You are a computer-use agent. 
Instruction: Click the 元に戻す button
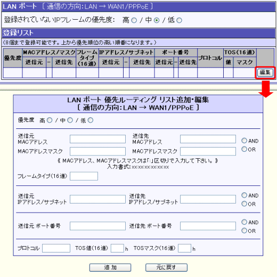pyautogui.click(x=166, y=267)
